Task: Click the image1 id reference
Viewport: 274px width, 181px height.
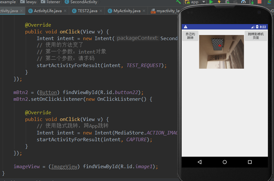Action: coord(144,167)
